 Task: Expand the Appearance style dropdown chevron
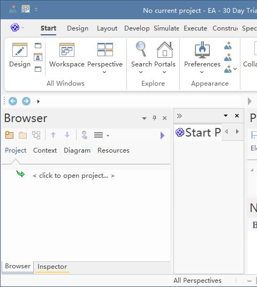[235, 69]
